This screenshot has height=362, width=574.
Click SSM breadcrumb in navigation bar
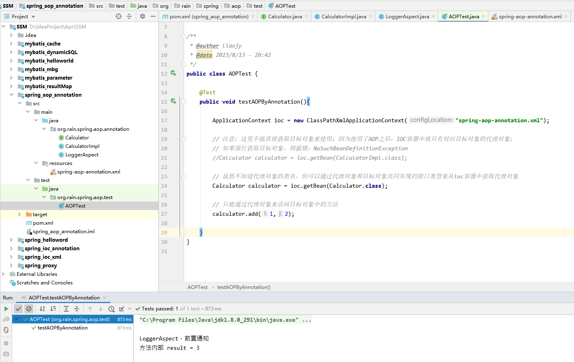point(8,6)
